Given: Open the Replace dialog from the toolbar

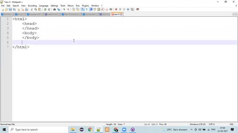Looking at the screenshot, I should (x=58, y=9).
